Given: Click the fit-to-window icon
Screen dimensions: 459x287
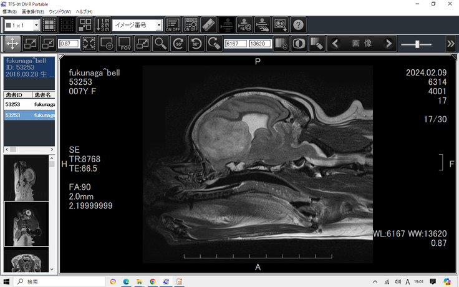Looking at the screenshot, I should point(89,44).
